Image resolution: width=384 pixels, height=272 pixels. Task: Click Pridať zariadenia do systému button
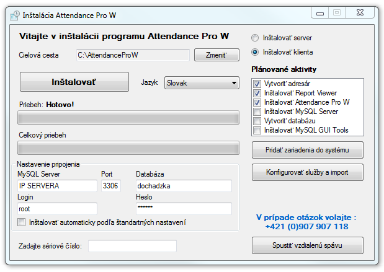[x=308, y=150]
